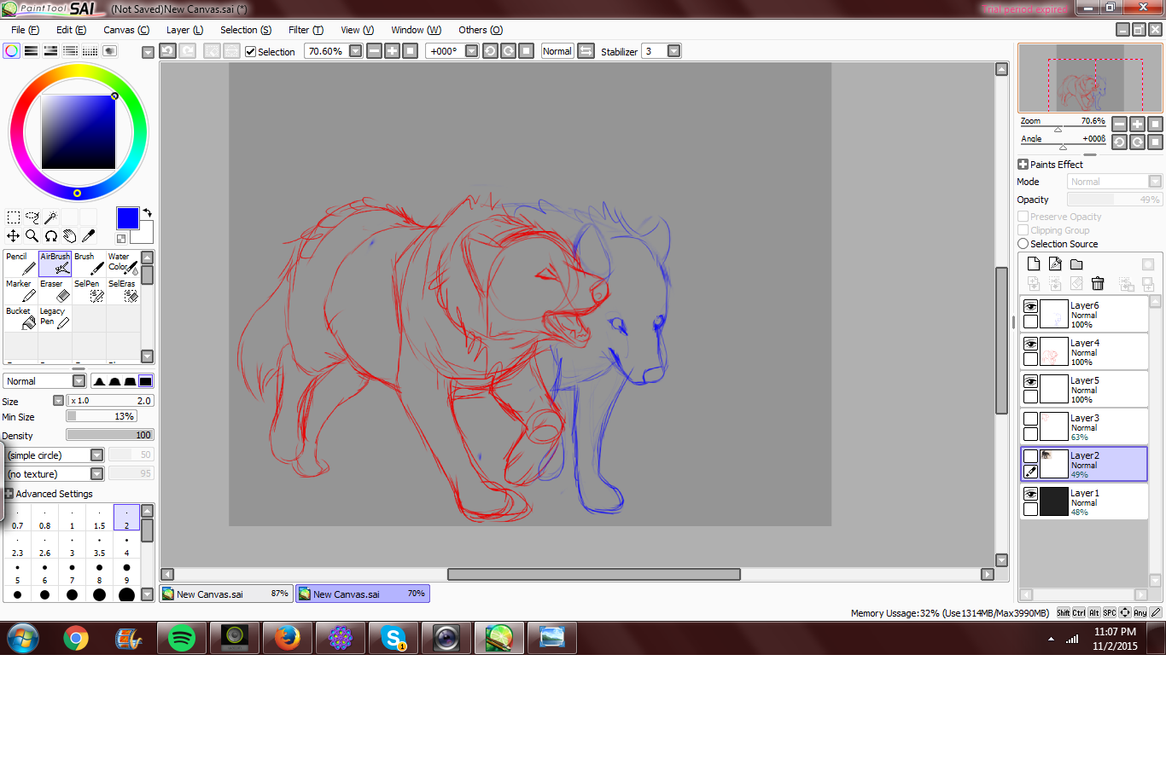This screenshot has height=759, width=1166.
Task: Expand the brush blending mode Normal dropdown
Action: pyautogui.click(x=79, y=381)
